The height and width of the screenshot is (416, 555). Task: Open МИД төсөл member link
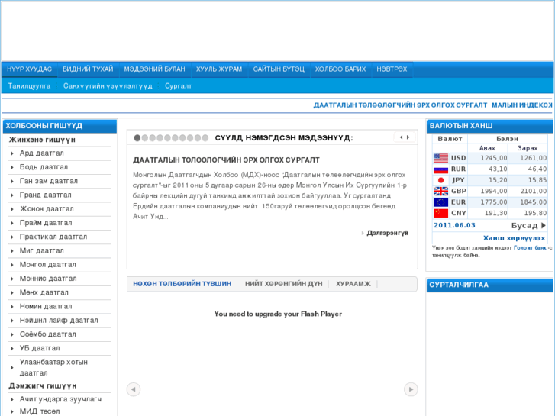40,411
